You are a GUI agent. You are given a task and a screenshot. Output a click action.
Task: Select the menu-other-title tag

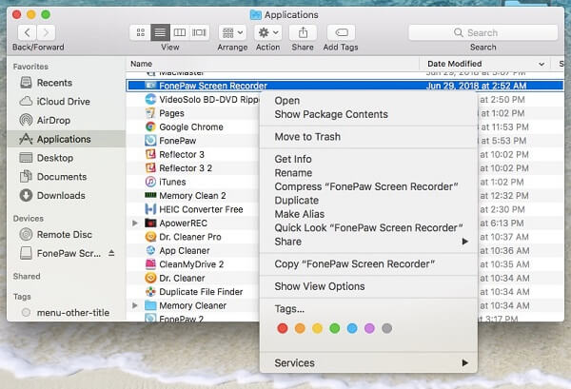66,313
